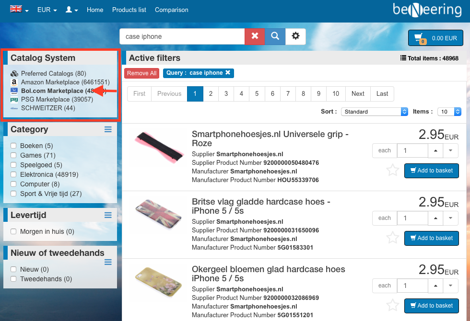Add Universele grip Roze to basket
This screenshot has width=470, height=321.
432,171
